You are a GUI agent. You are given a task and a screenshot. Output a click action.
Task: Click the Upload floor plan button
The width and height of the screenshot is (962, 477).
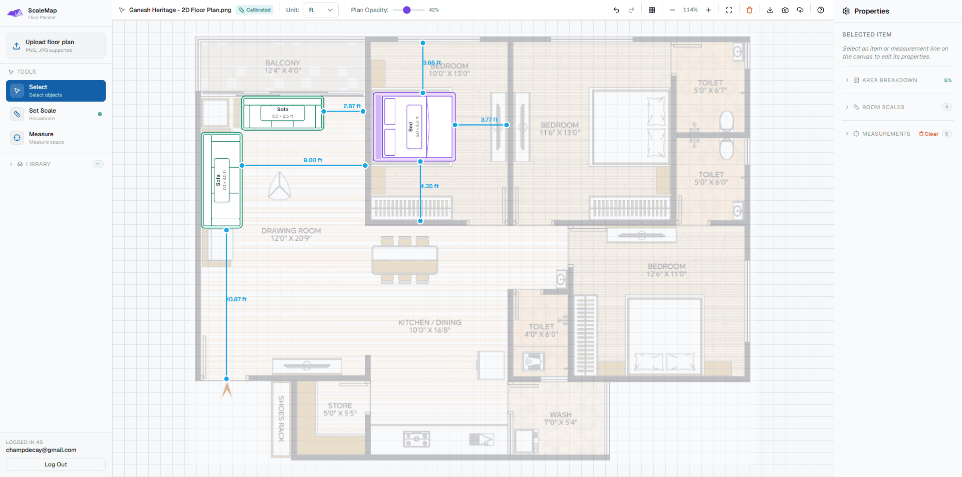(56, 46)
